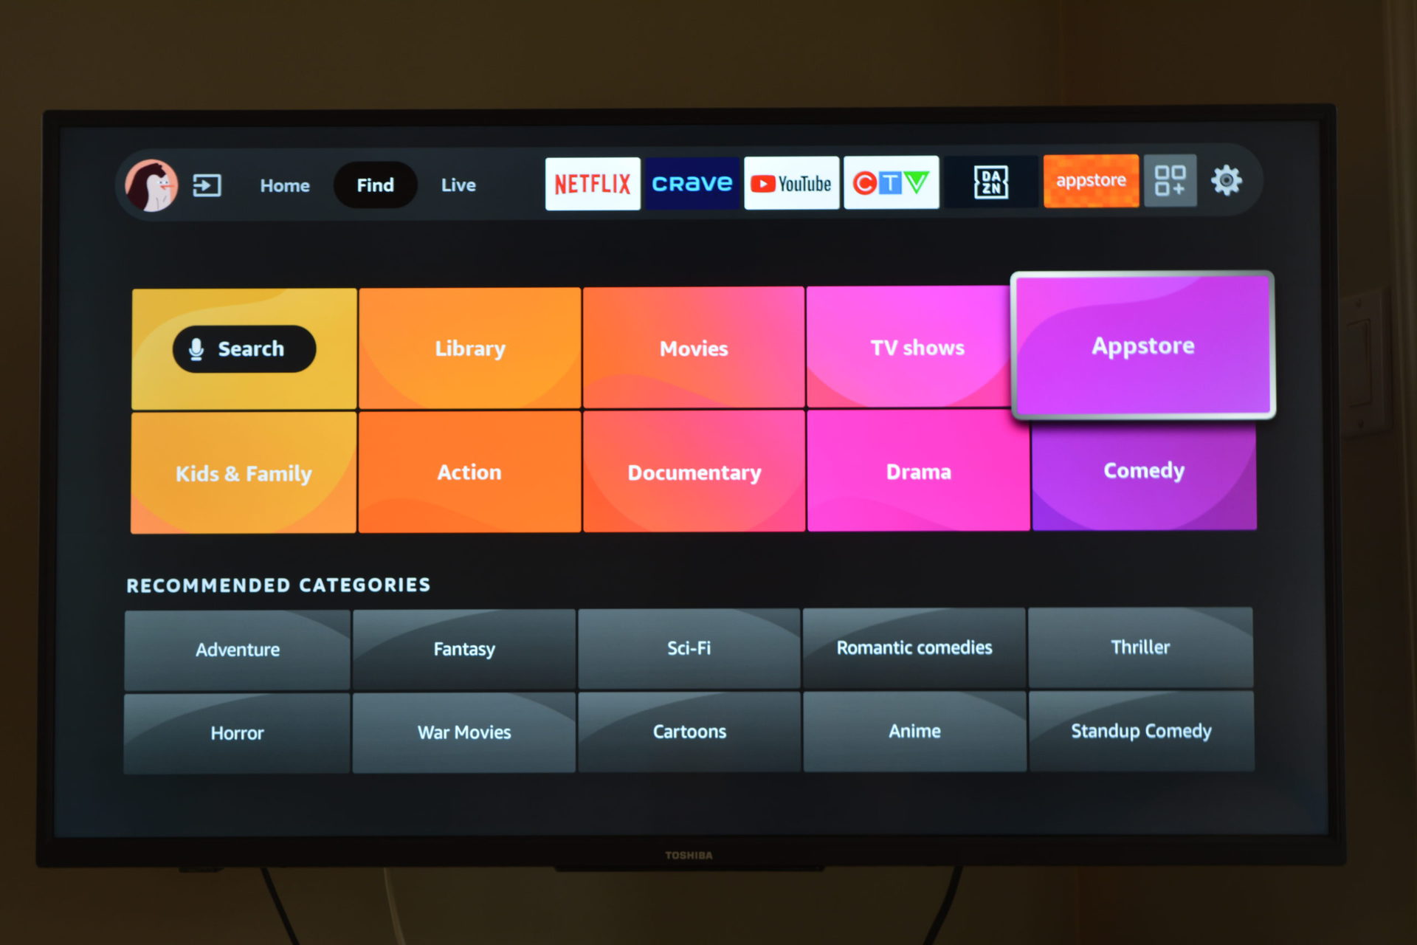Open the Netflix app

590,182
